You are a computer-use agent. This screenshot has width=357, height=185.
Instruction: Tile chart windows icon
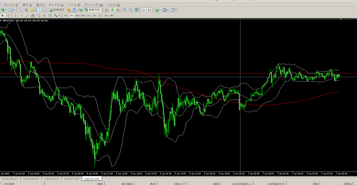tap(136, 10)
